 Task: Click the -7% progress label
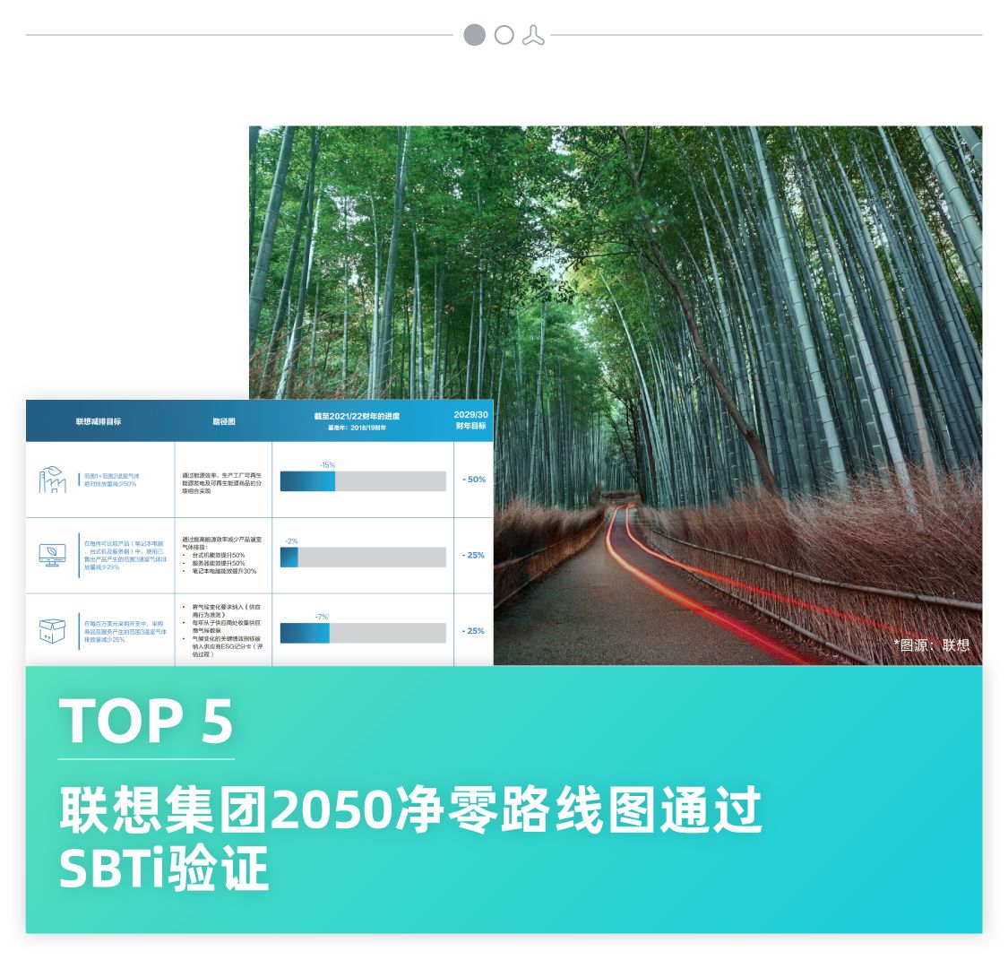pyautogui.click(x=322, y=617)
